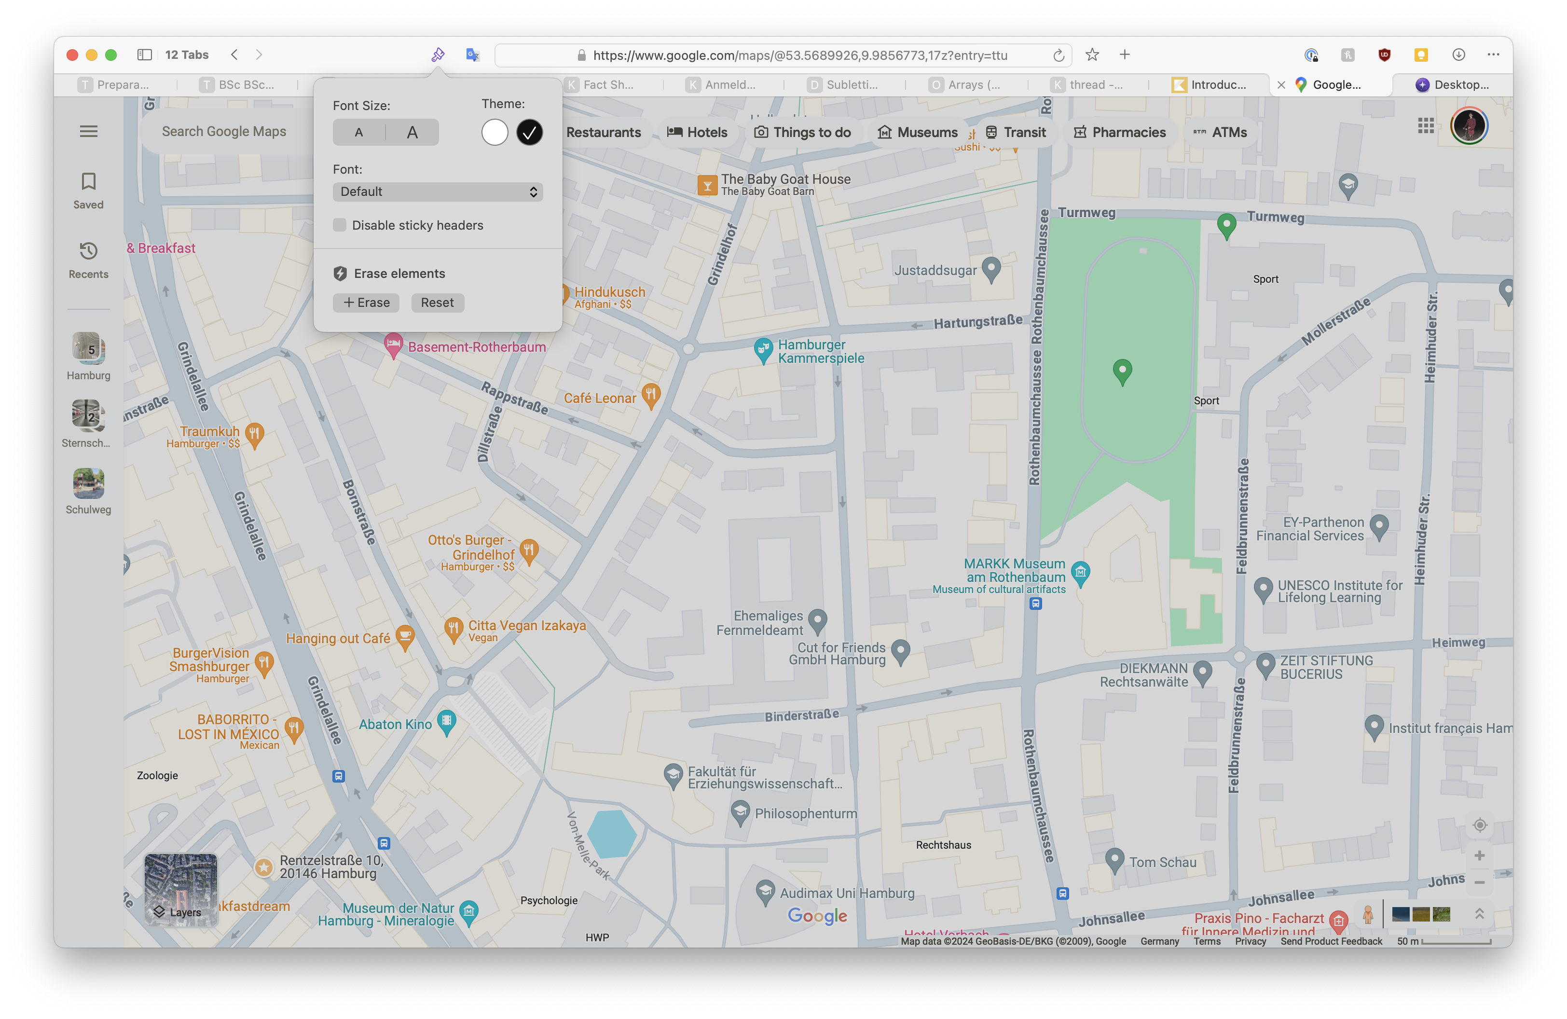Image resolution: width=1567 pixels, height=1019 pixels.
Task: Enable Disable sticky headers checkbox
Action: click(340, 225)
